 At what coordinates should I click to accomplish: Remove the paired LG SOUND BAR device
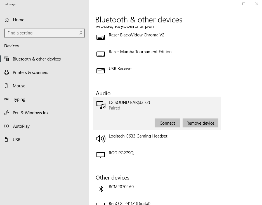tap(200, 123)
